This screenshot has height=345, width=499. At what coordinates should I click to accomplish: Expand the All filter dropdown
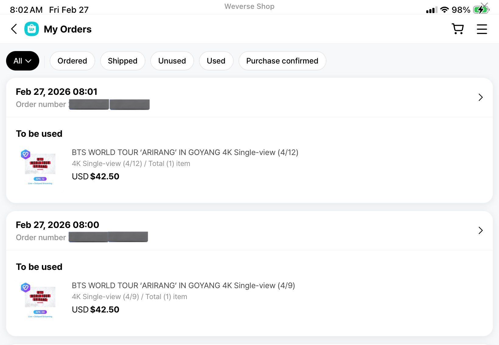[23, 61]
